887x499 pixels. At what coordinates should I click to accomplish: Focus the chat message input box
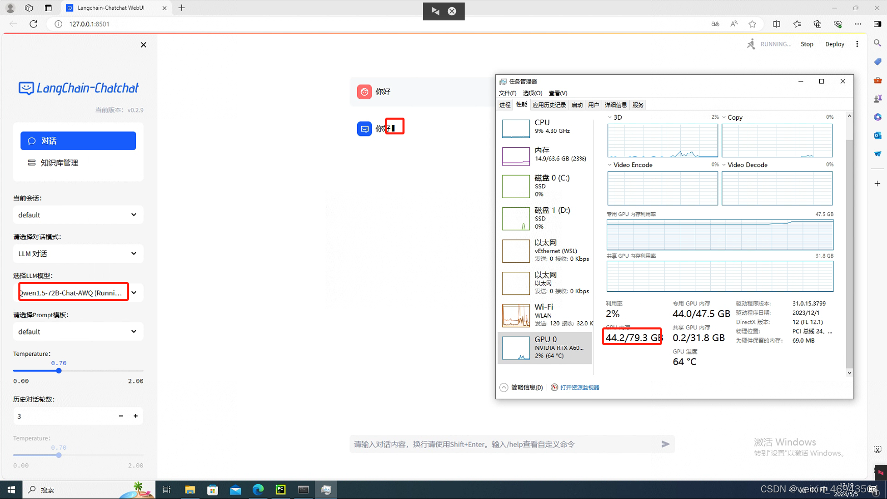pyautogui.click(x=504, y=444)
